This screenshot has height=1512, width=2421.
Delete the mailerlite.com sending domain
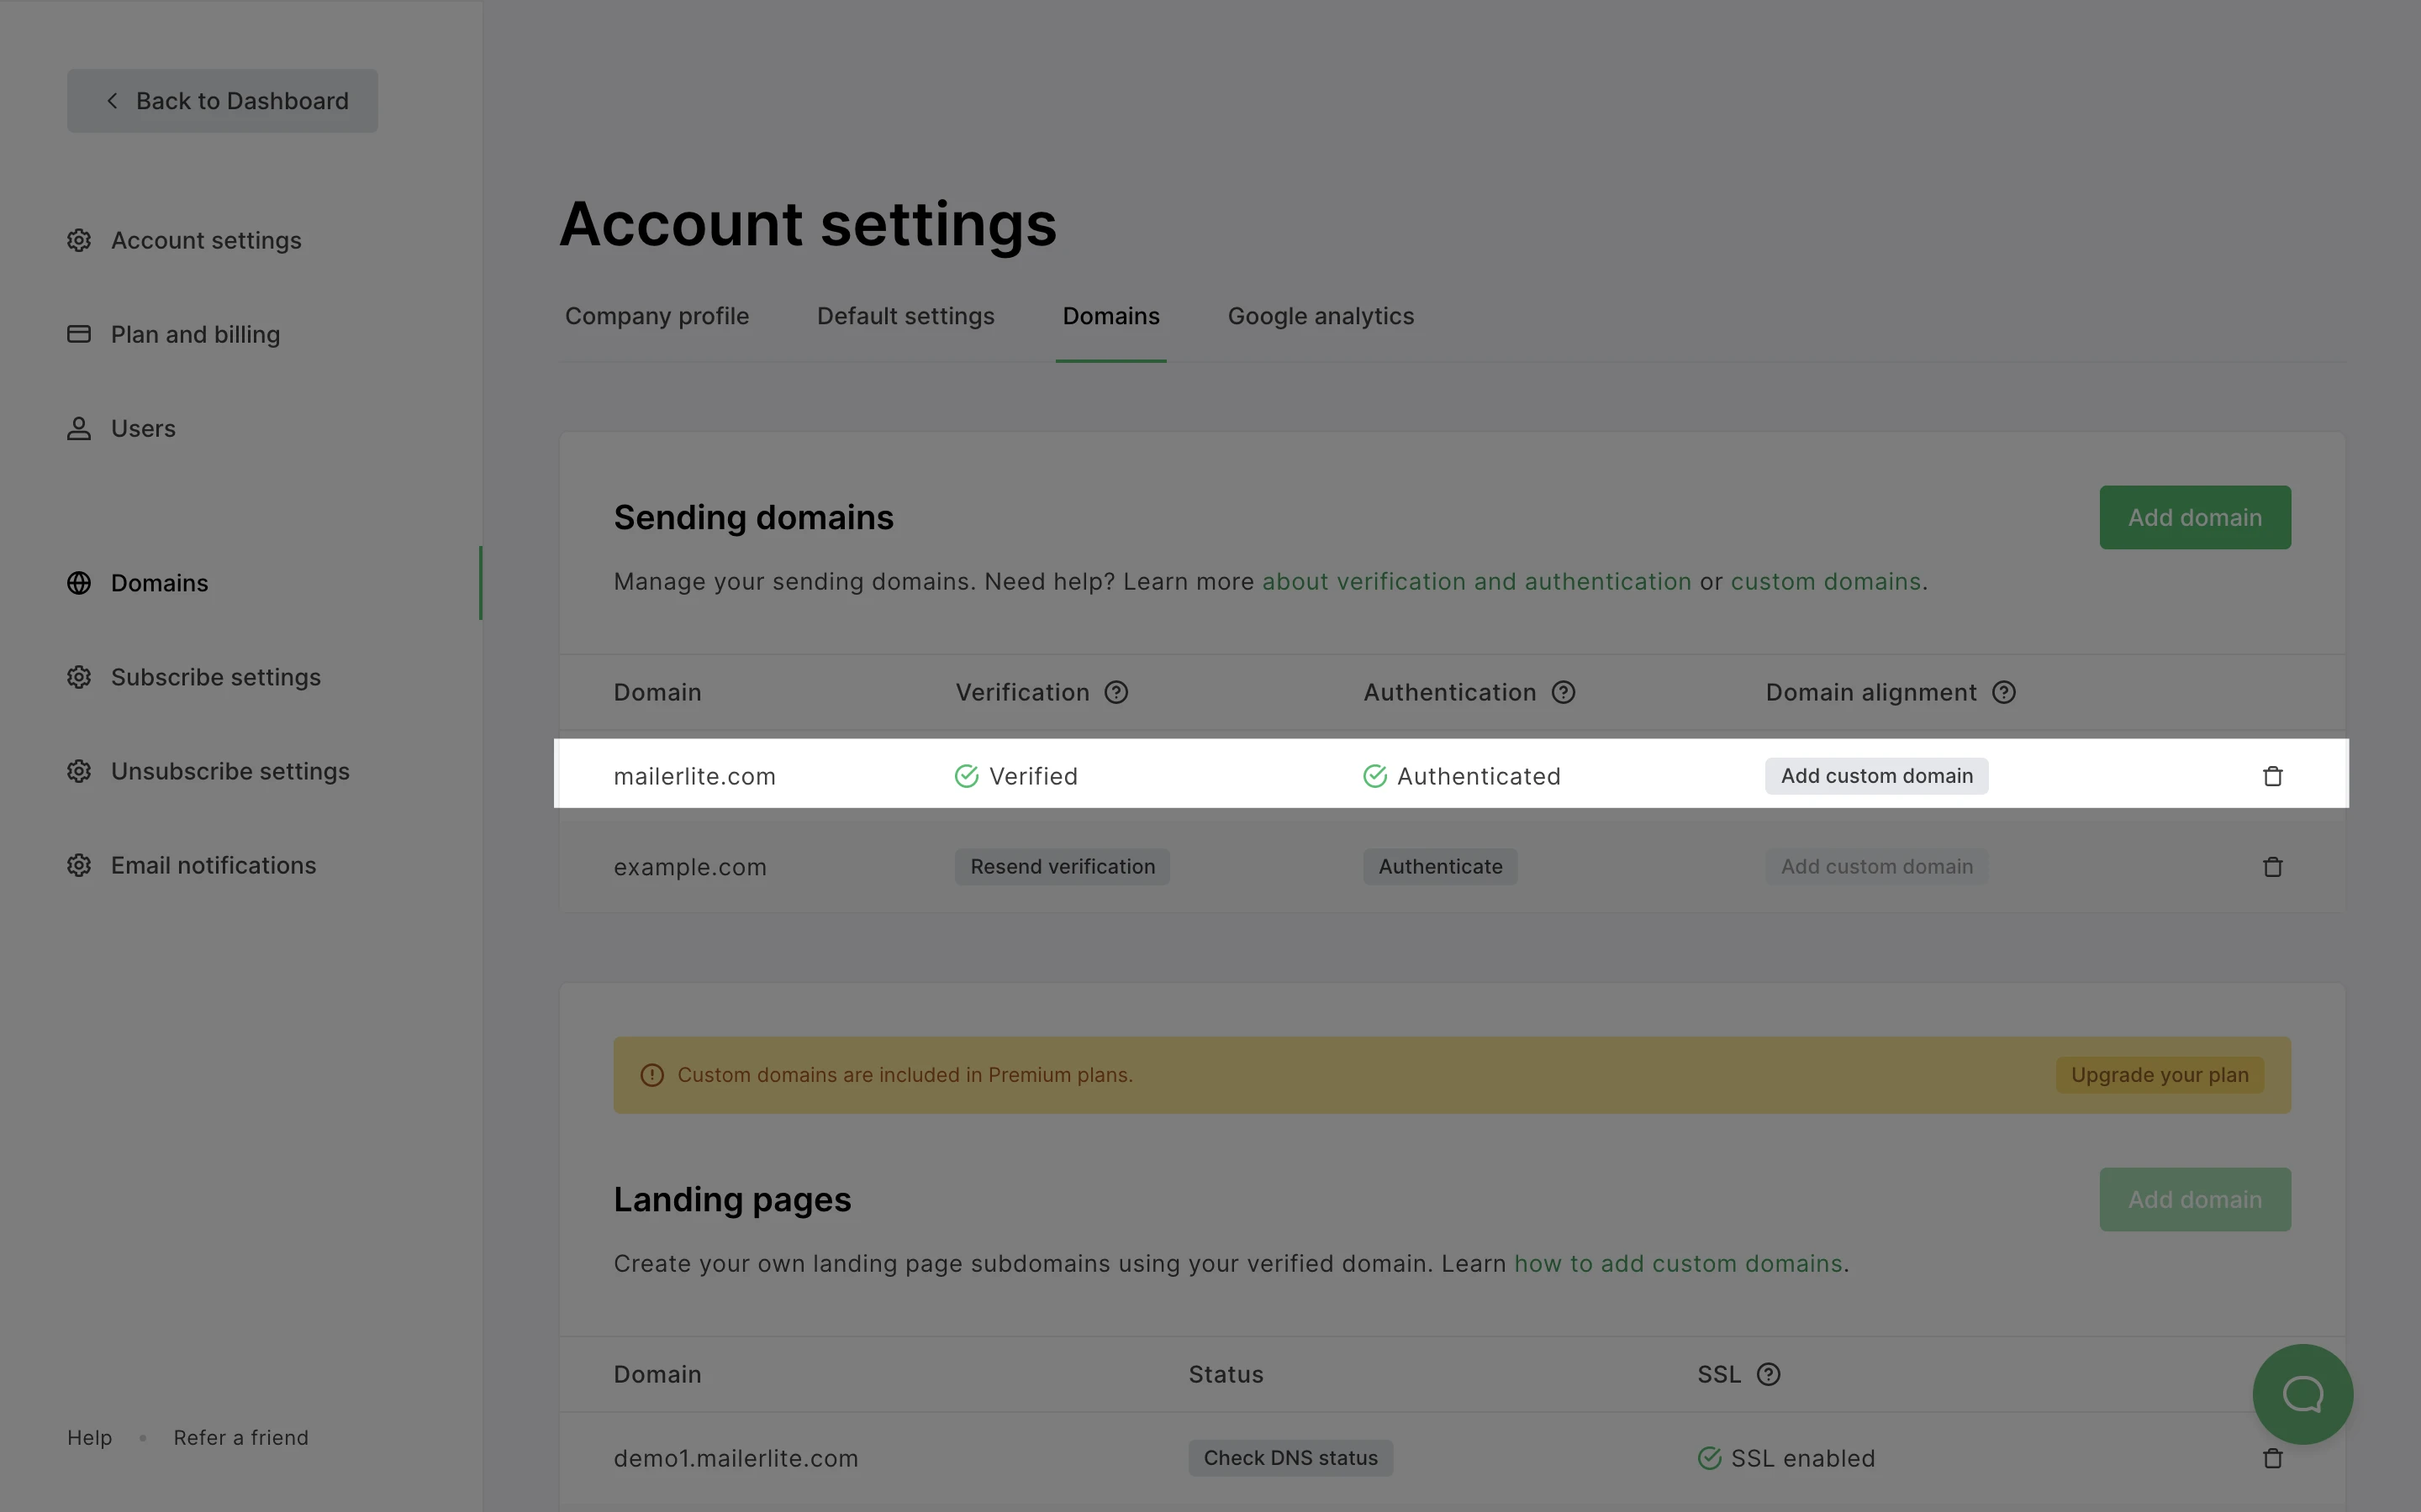2272,776
